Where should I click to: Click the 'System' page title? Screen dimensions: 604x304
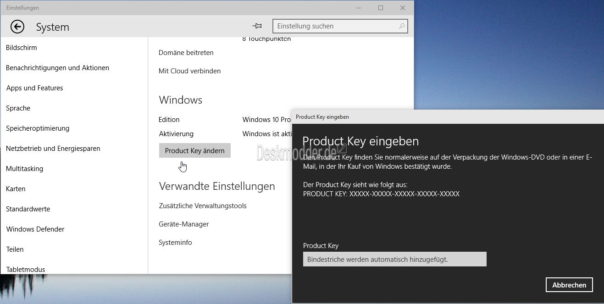(53, 27)
